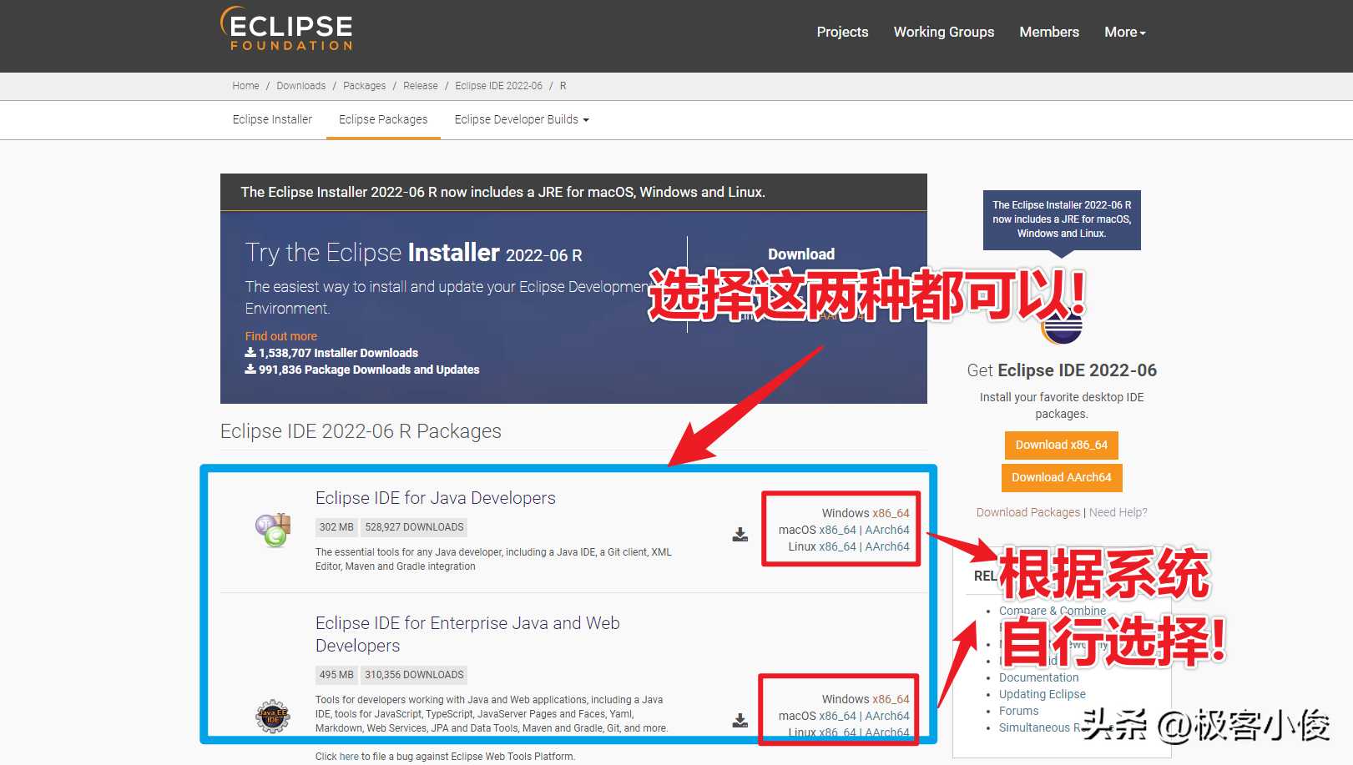This screenshot has width=1353, height=765.
Task: Click the Installer JRE notice tooltip box
Action: coord(1062,219)
